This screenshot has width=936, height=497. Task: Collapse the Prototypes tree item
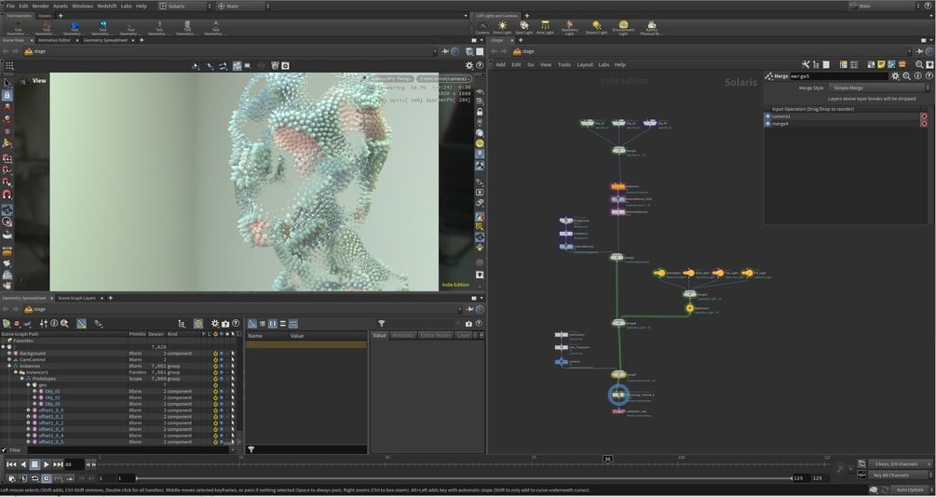(20, 379)
